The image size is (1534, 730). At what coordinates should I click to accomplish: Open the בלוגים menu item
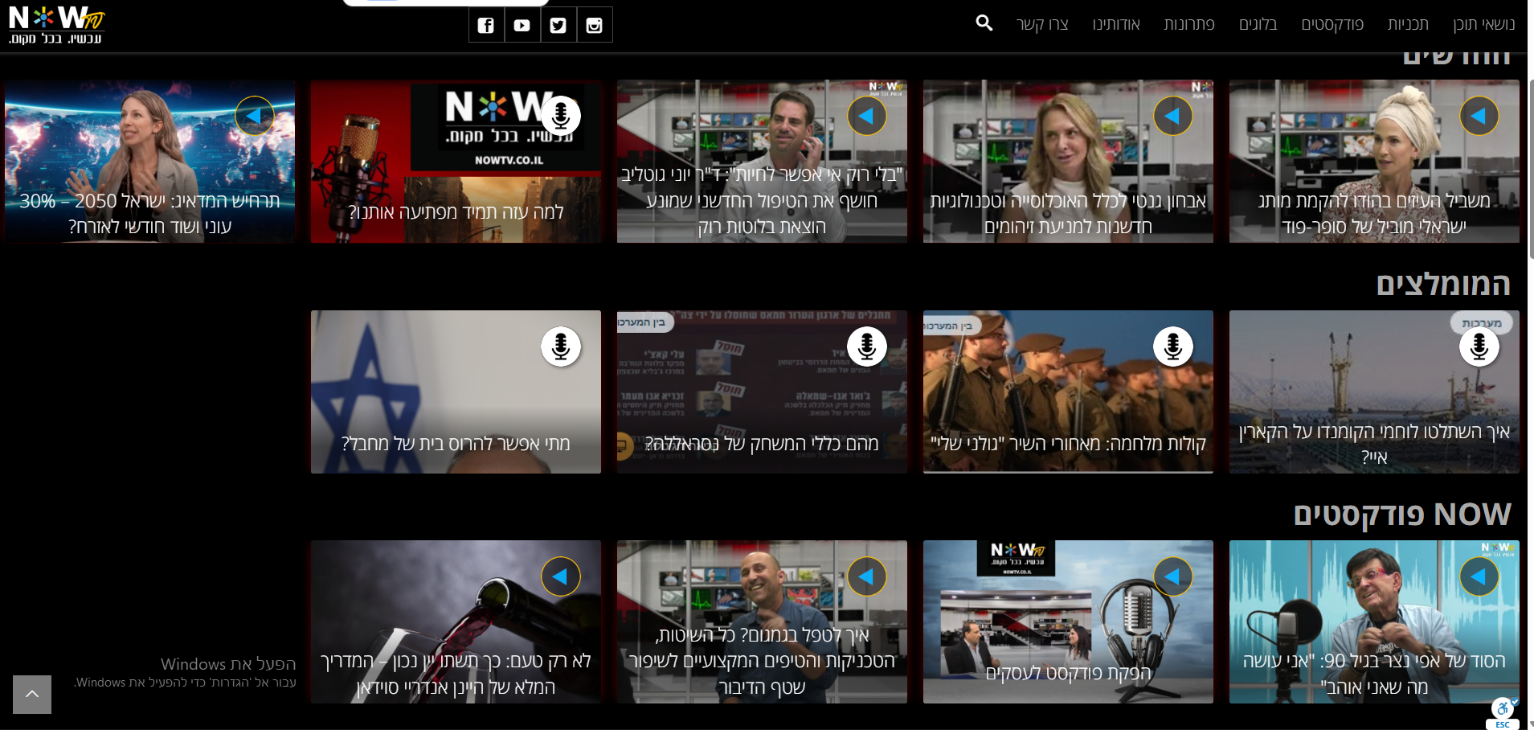pyautogui.click(x=1258, y=24)
